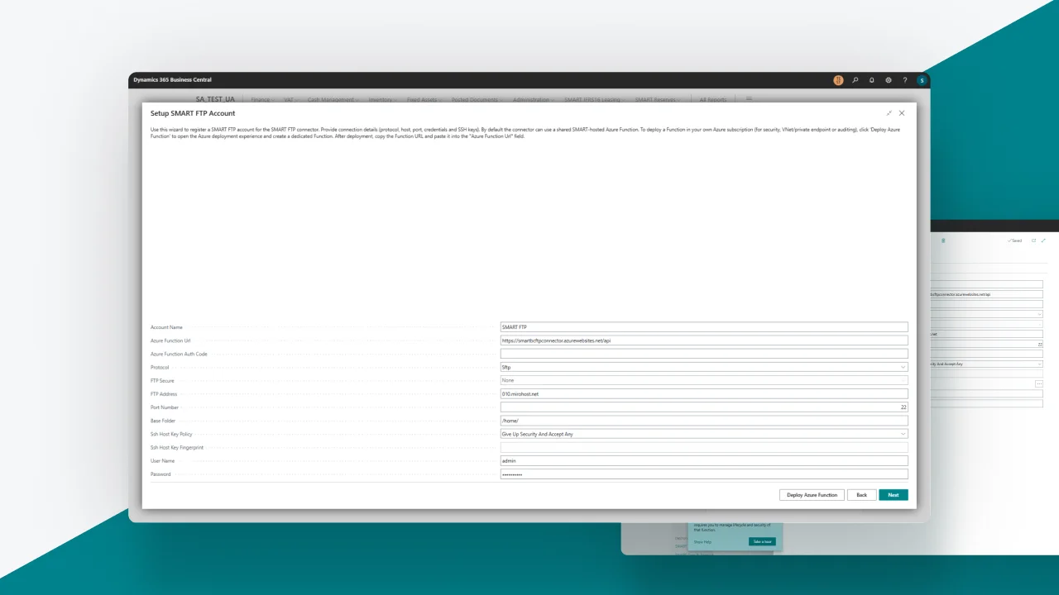Open the Administration menu
This screenshot has height=595, width=1059.
[x=533, y=99]
